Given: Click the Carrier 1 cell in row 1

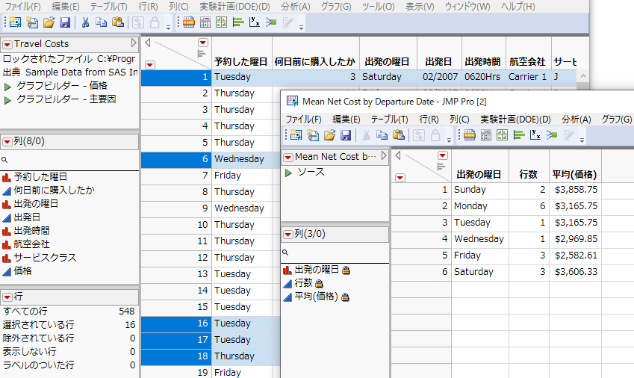Looking at the screenshot, I should click(x=528, y=77).
